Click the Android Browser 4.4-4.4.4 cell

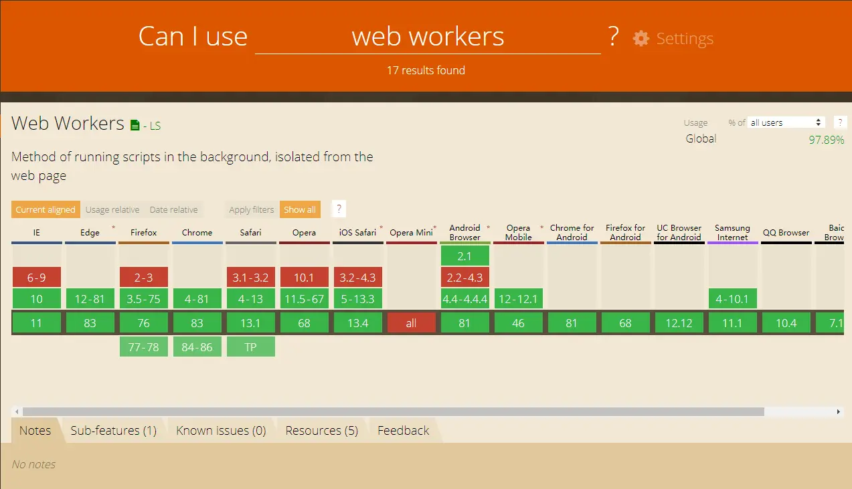465,299
